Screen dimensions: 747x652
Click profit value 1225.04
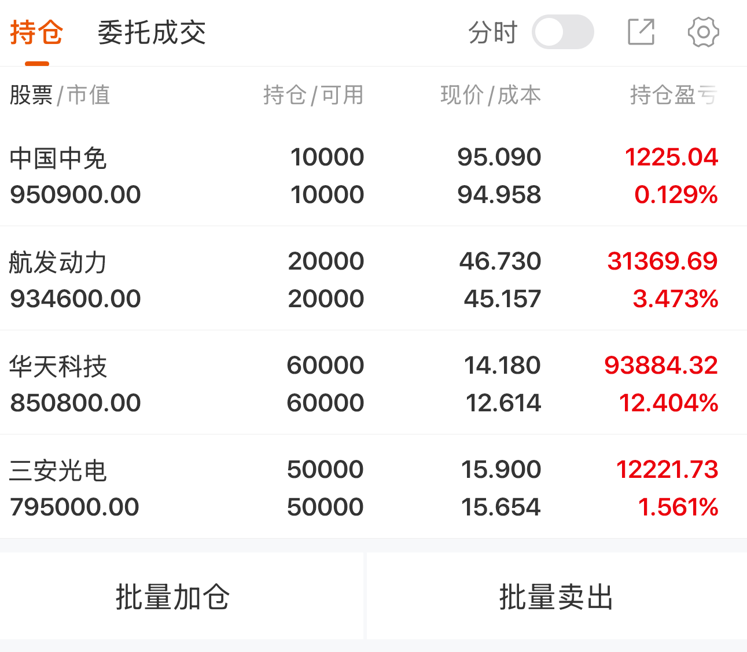[671, 157]
